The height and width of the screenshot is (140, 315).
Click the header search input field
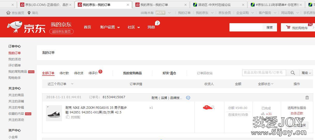point(246,27)
